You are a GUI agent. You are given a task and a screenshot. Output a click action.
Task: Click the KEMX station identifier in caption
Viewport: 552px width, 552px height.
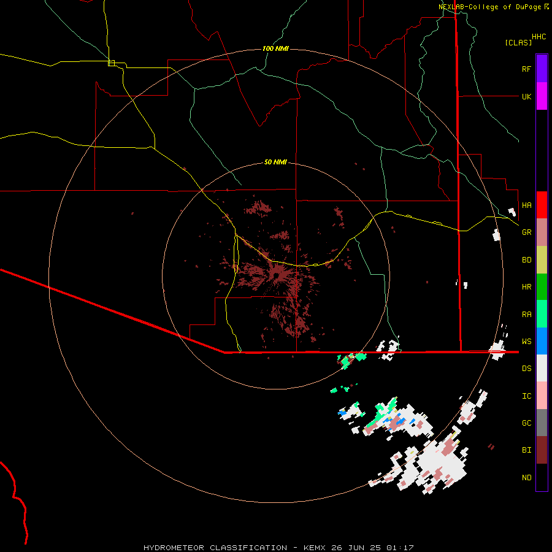[315, 548]
